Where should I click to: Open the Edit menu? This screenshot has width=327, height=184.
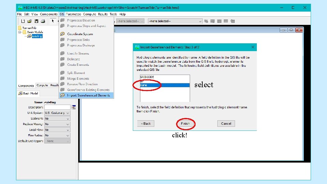27,14
